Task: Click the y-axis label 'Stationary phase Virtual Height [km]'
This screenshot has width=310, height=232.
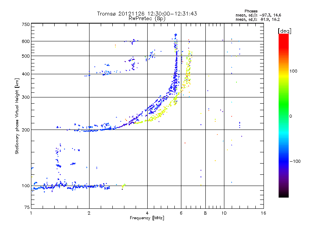Action: pyautogui.click(x=17, y=116)
